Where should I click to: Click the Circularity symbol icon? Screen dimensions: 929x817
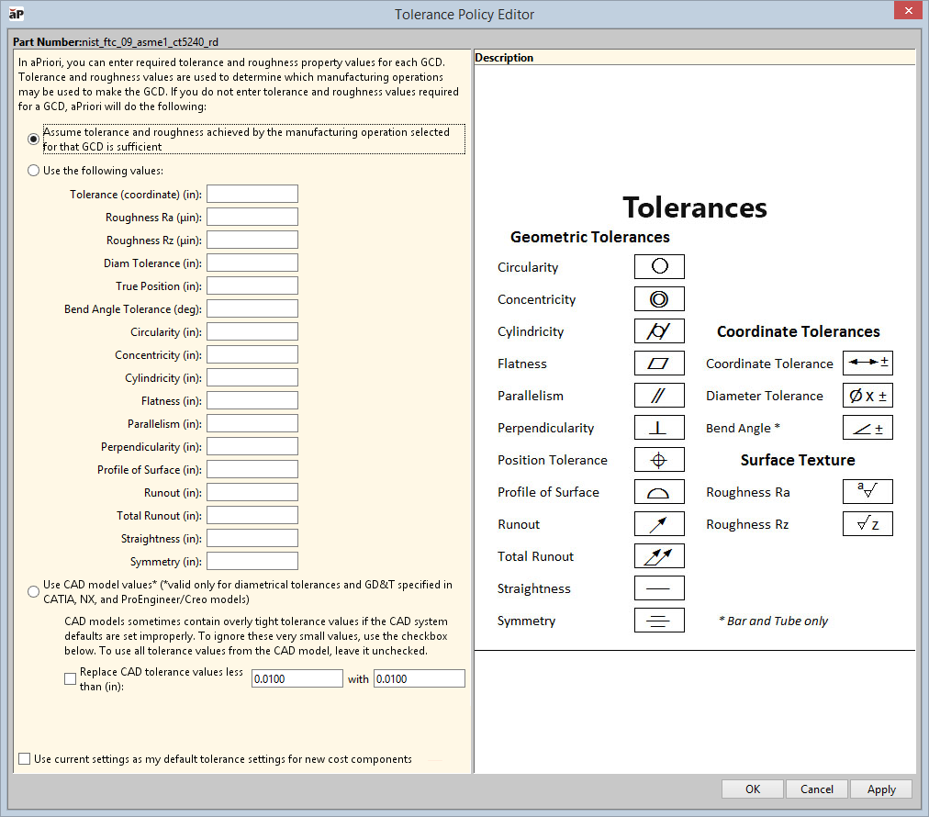point(659,266)
